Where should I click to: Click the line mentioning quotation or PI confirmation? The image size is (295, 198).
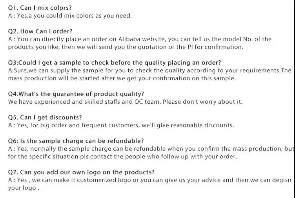click(x=126, y=47)
